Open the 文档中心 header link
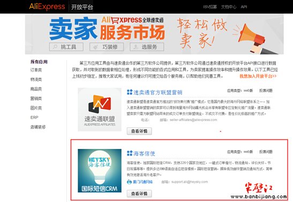293x202 pixels. pyautogui.click(x=229, y=7)
